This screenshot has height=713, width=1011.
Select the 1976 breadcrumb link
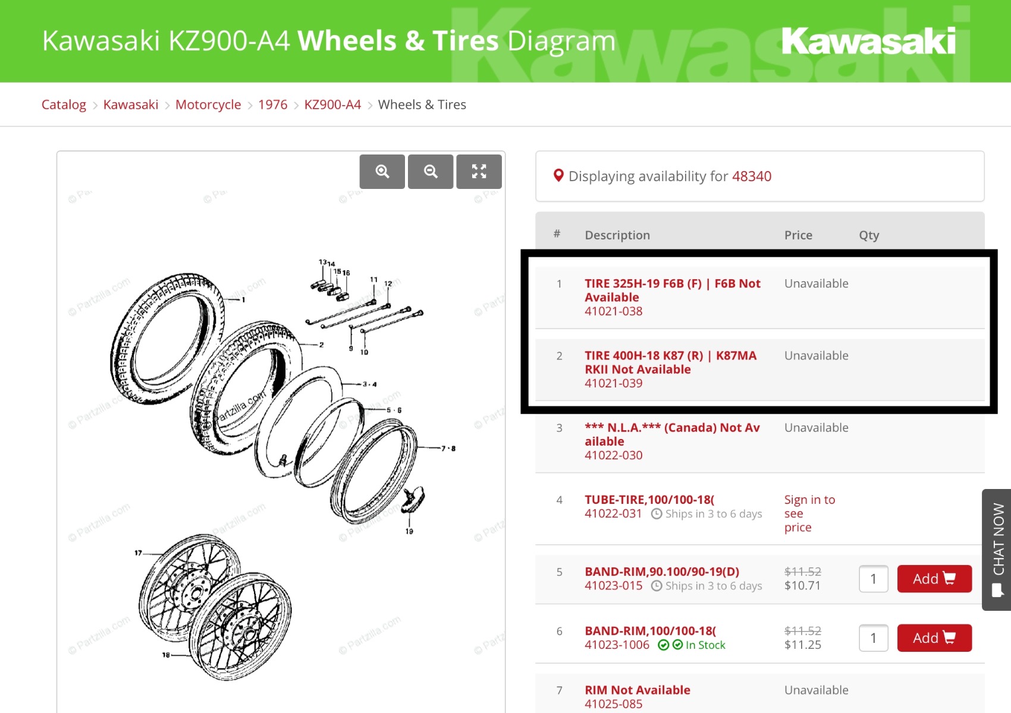[273, 105]
